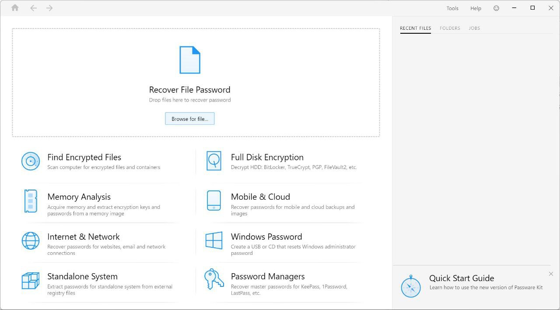This screenshot has width=560, height=310.
Task: Open the Mobile & Cloud recovery feature
Action: [x=260, y=197]
